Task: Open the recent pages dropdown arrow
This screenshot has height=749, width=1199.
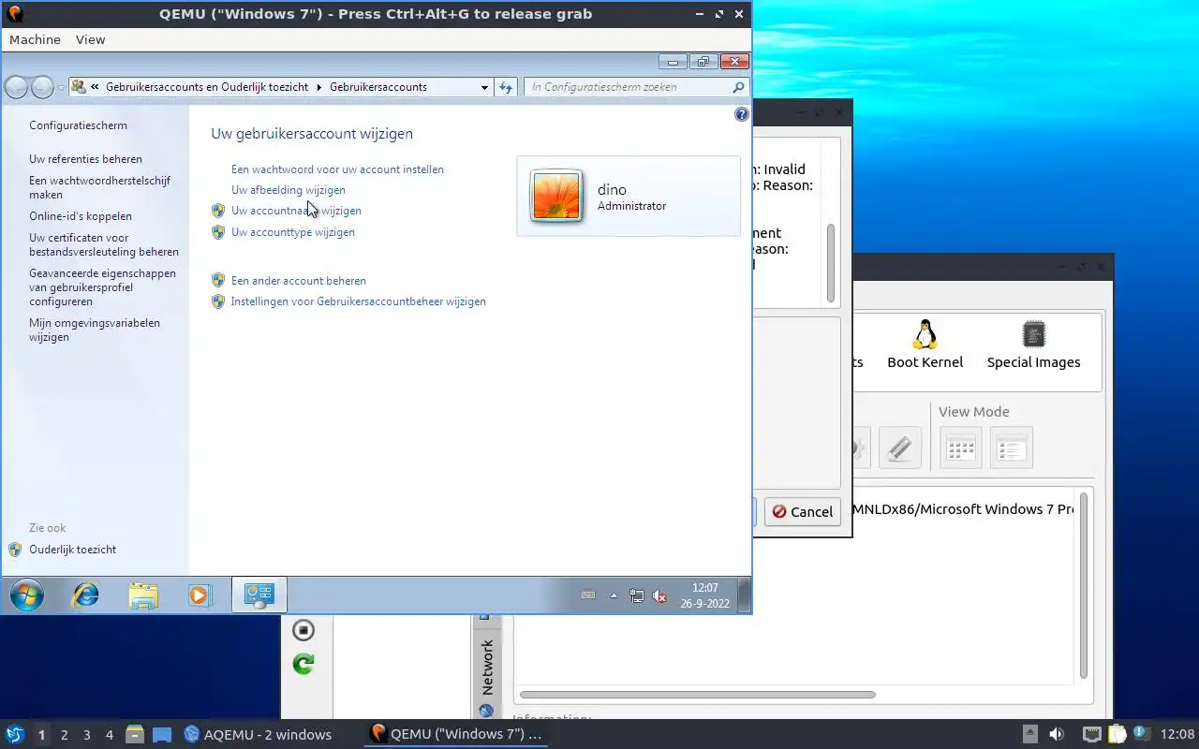Action: pyautogui.click(x=61, y=87)
